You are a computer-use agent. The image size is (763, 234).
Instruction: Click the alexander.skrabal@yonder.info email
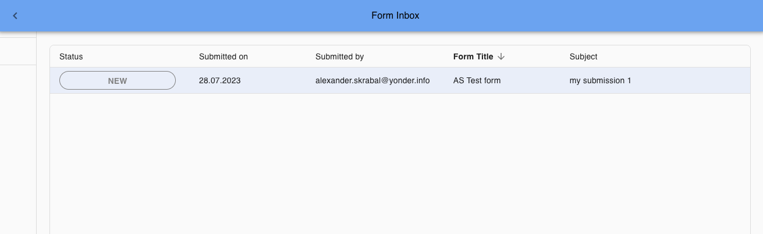point(372,81)
